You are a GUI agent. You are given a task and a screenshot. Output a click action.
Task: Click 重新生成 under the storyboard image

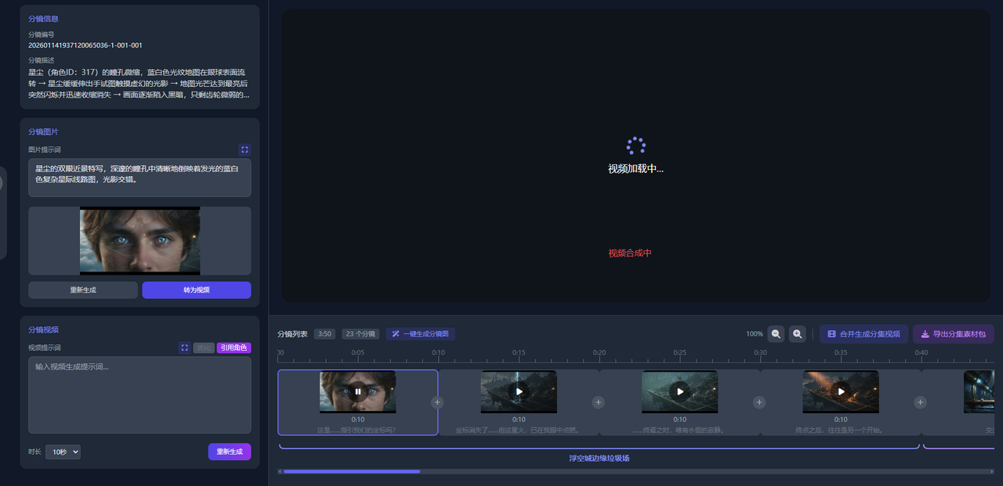[83, 290]
